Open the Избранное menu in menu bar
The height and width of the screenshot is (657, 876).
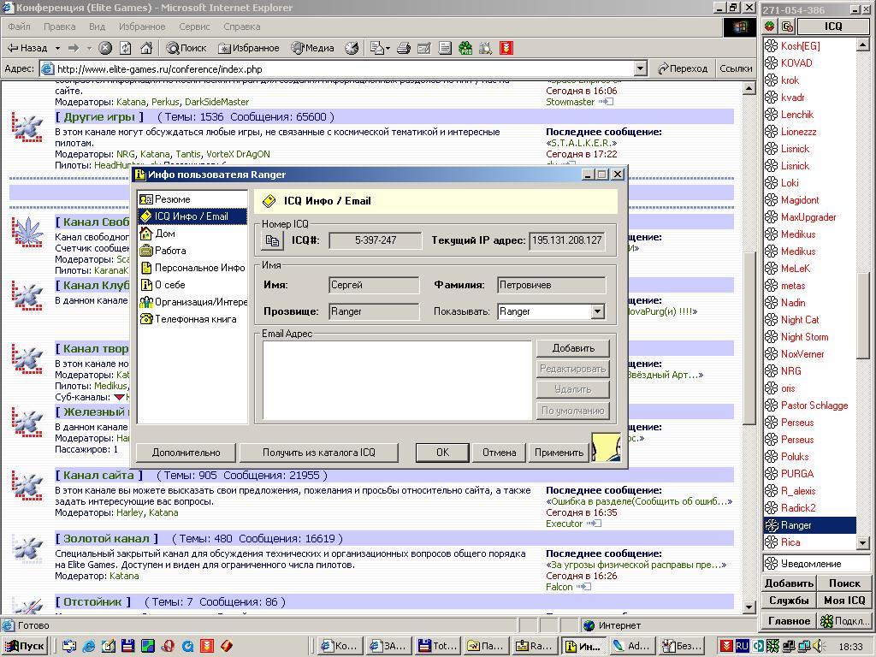[x=142, y=27]
